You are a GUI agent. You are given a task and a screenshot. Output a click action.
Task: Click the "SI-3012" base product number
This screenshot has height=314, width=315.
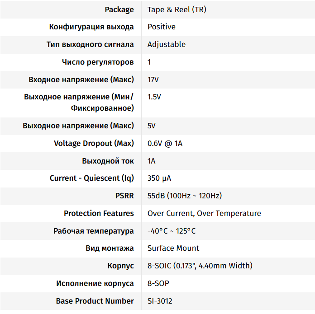[160, 301]
